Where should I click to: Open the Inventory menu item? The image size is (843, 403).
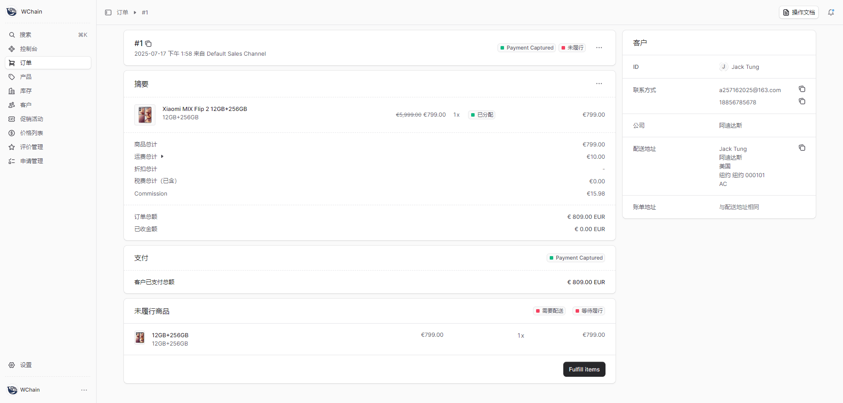click(26, 91)
